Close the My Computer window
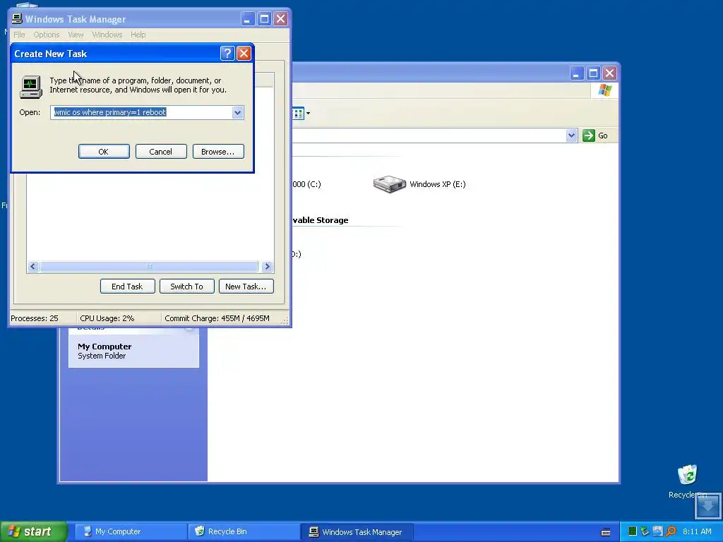This screenshot has height=542, width=723. [609, 73]
